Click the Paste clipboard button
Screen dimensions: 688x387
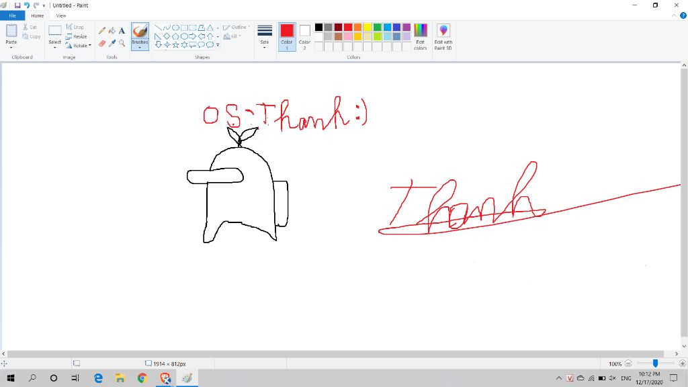[11, 34]
